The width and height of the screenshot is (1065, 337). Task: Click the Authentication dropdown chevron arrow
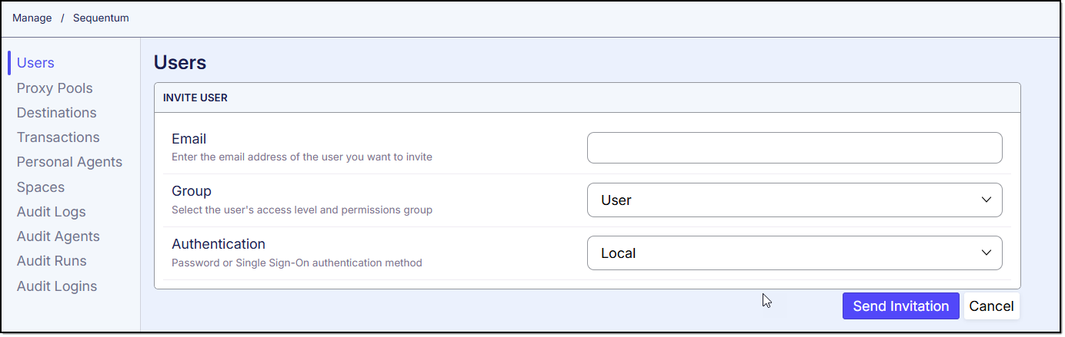point(986,253)
